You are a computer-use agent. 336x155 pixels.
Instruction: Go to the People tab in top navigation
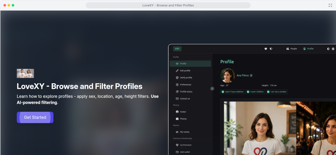click(x=291, y=49)
